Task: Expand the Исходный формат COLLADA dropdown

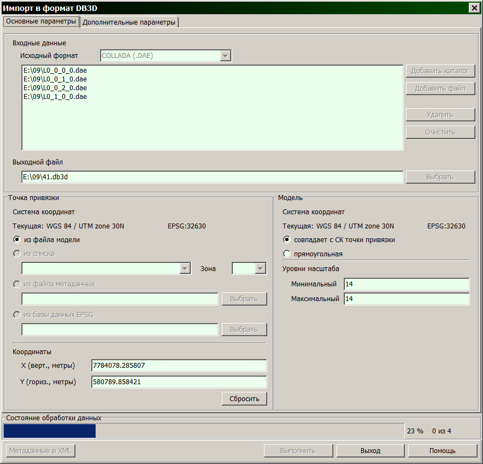Action: (225, 56)
